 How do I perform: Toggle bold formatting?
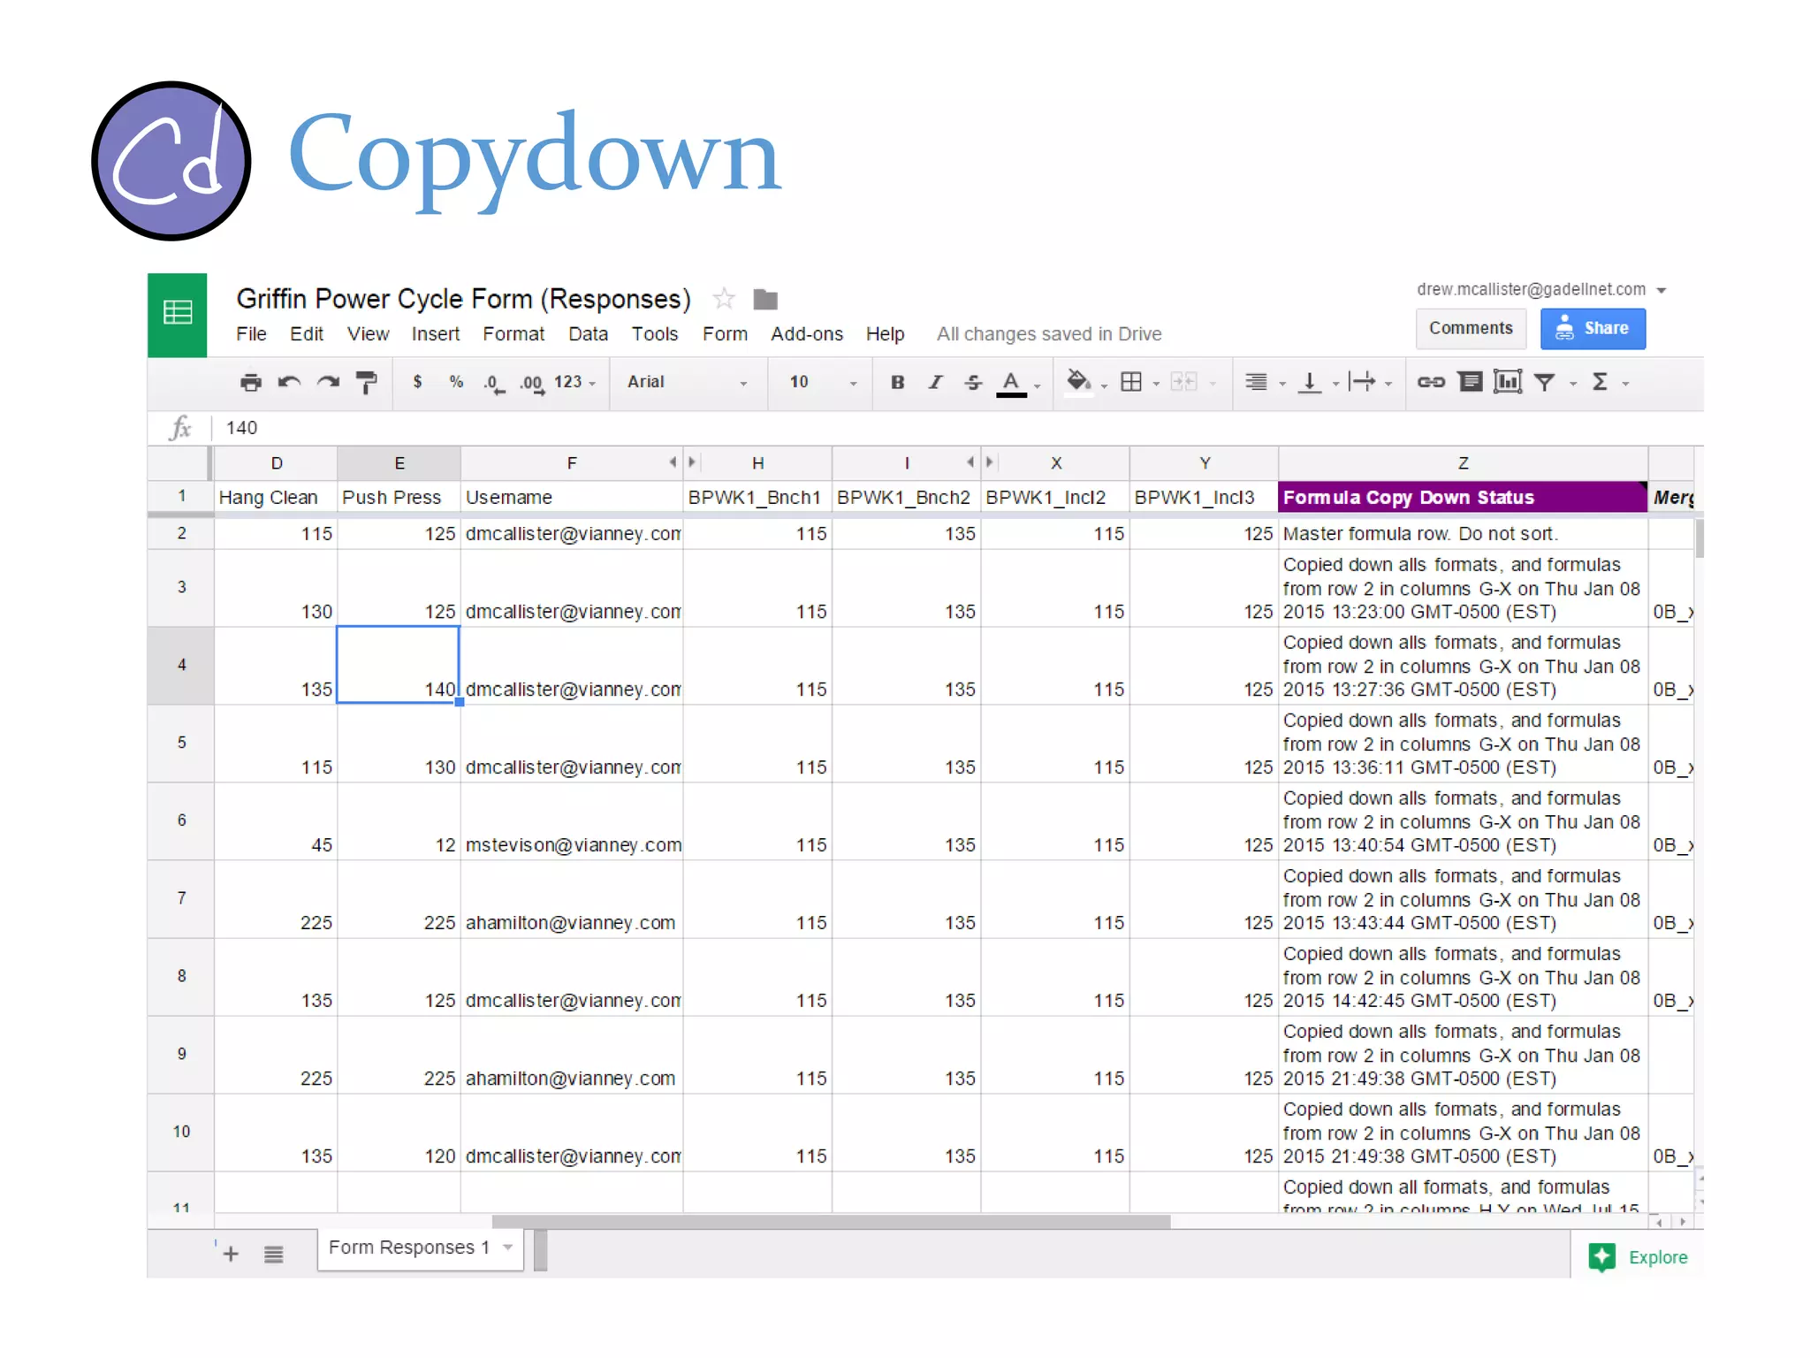[x=897, y=382]
